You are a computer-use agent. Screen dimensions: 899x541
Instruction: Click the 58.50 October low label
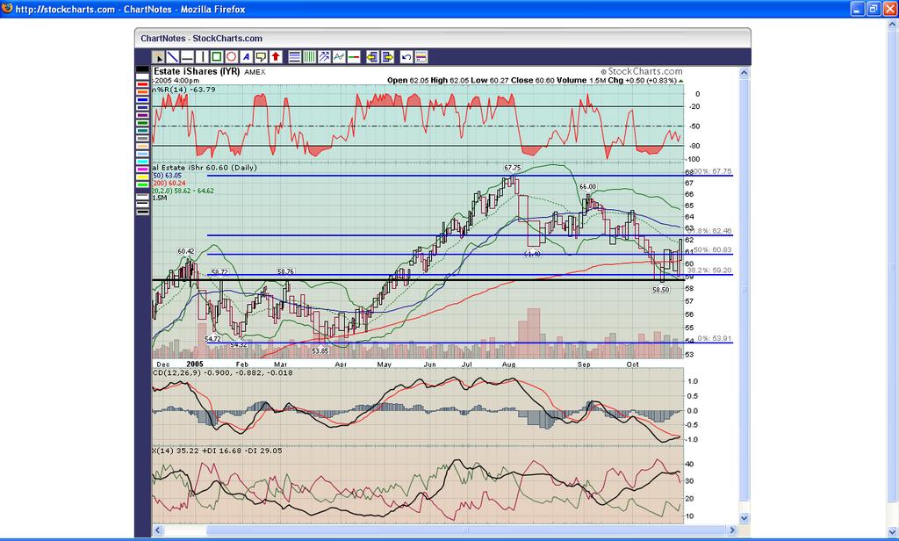tap(661, 291)
